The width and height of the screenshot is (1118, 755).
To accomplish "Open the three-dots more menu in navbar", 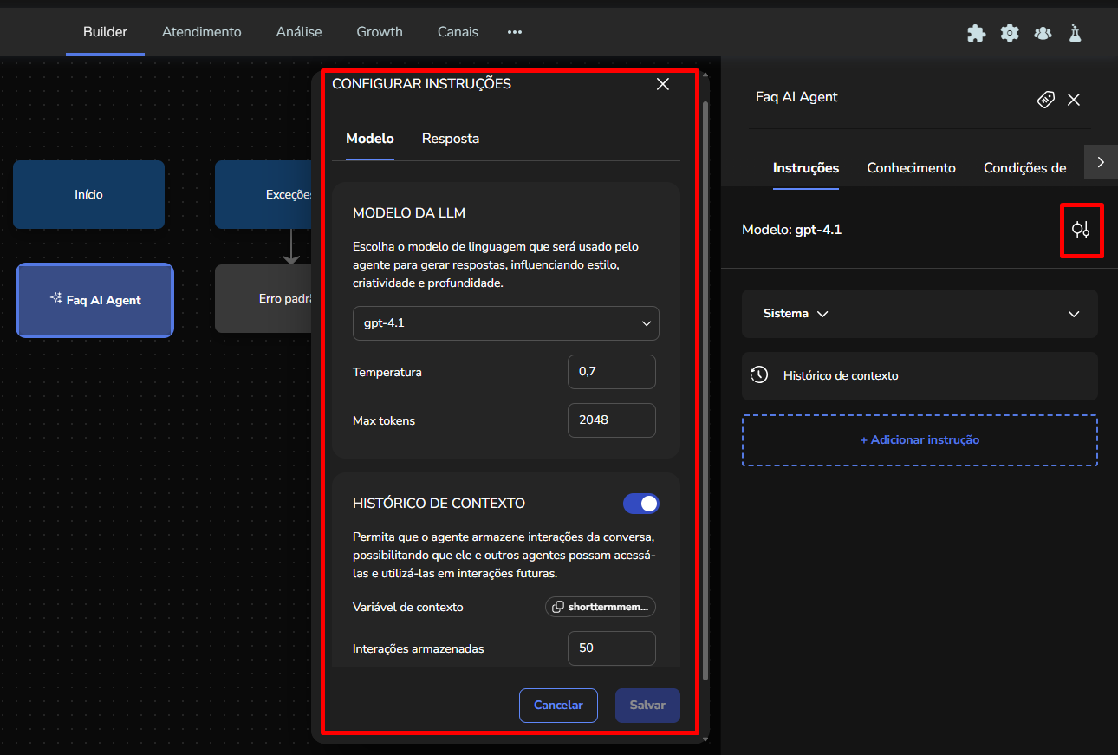I will tap(515, 32).
